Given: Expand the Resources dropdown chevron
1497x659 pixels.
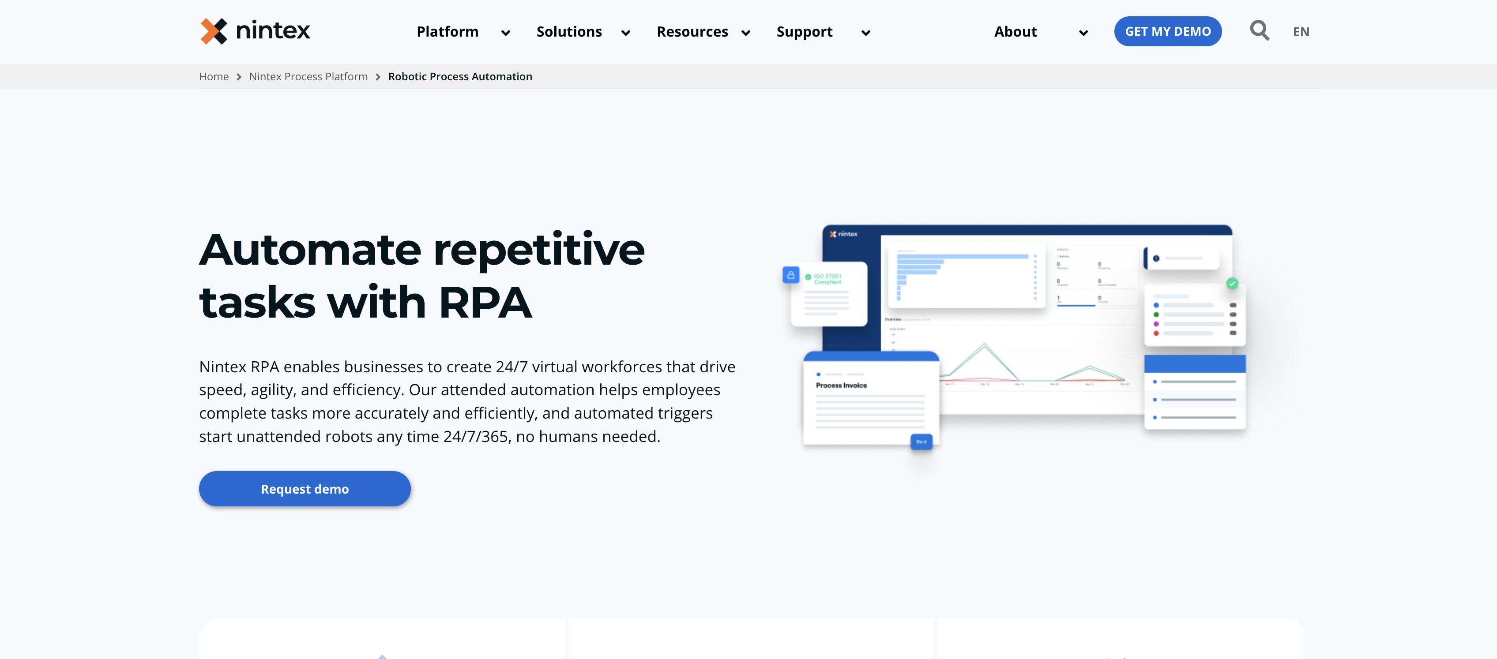Looking at the screenshot, I should 745,33.
